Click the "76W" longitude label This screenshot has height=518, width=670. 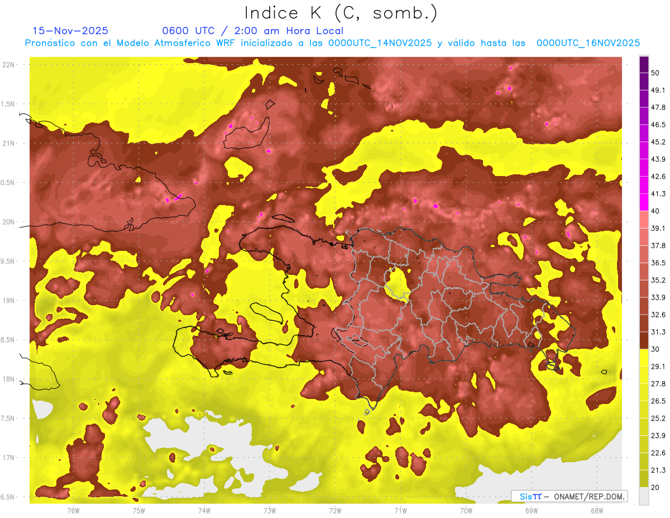[x=73, y=510]
